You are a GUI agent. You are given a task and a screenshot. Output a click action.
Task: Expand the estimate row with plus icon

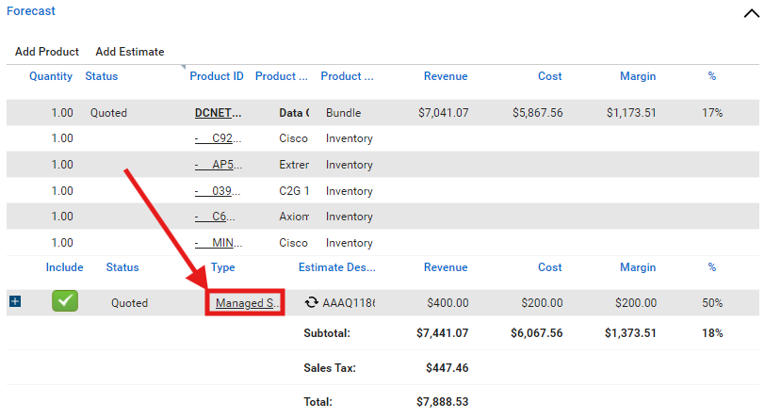point(15,302)
